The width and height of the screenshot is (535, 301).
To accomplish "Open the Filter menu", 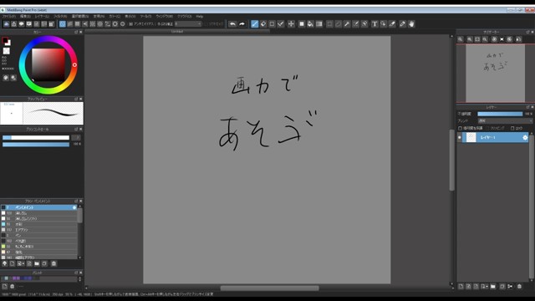I will pyautogui.click(x=60, y=16).
